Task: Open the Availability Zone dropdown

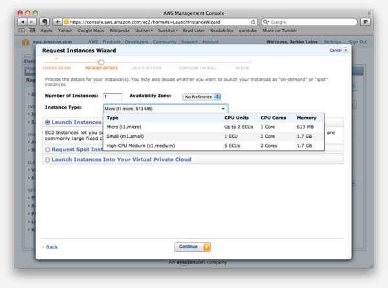Action: coord(202,96)
